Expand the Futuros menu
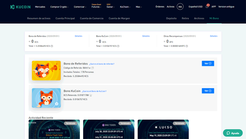The image size is (246, 139). coord(96,7)
